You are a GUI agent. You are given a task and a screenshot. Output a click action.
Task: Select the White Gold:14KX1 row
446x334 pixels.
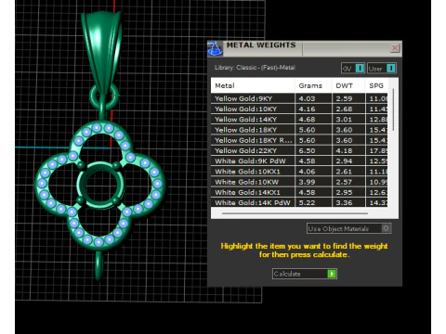tap(299, 192)
